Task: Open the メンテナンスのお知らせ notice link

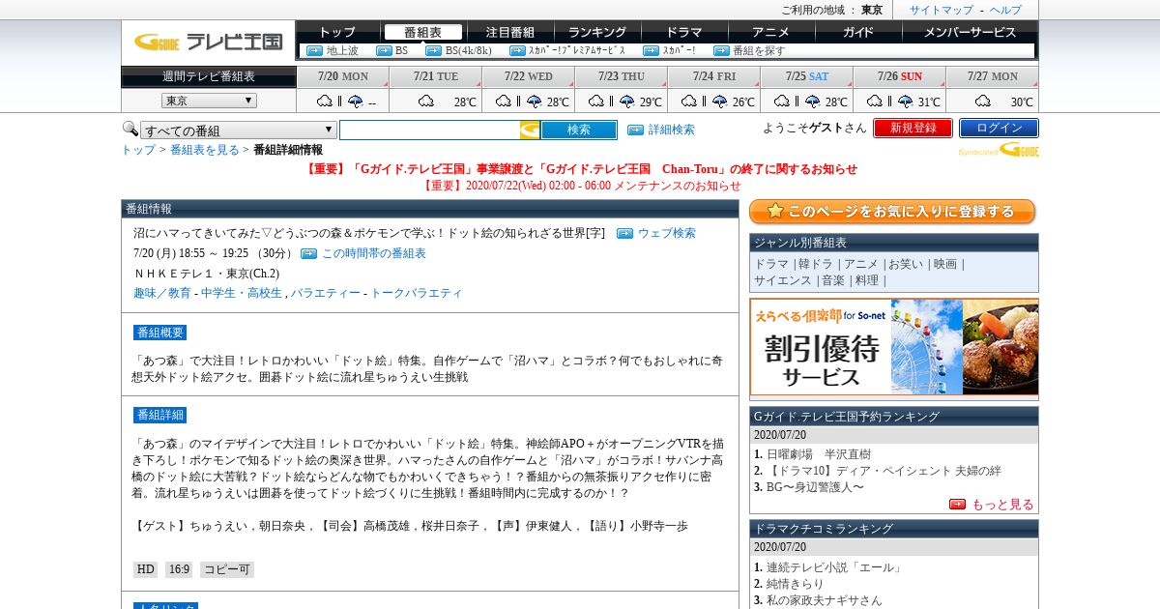Action: coord(582,186)
